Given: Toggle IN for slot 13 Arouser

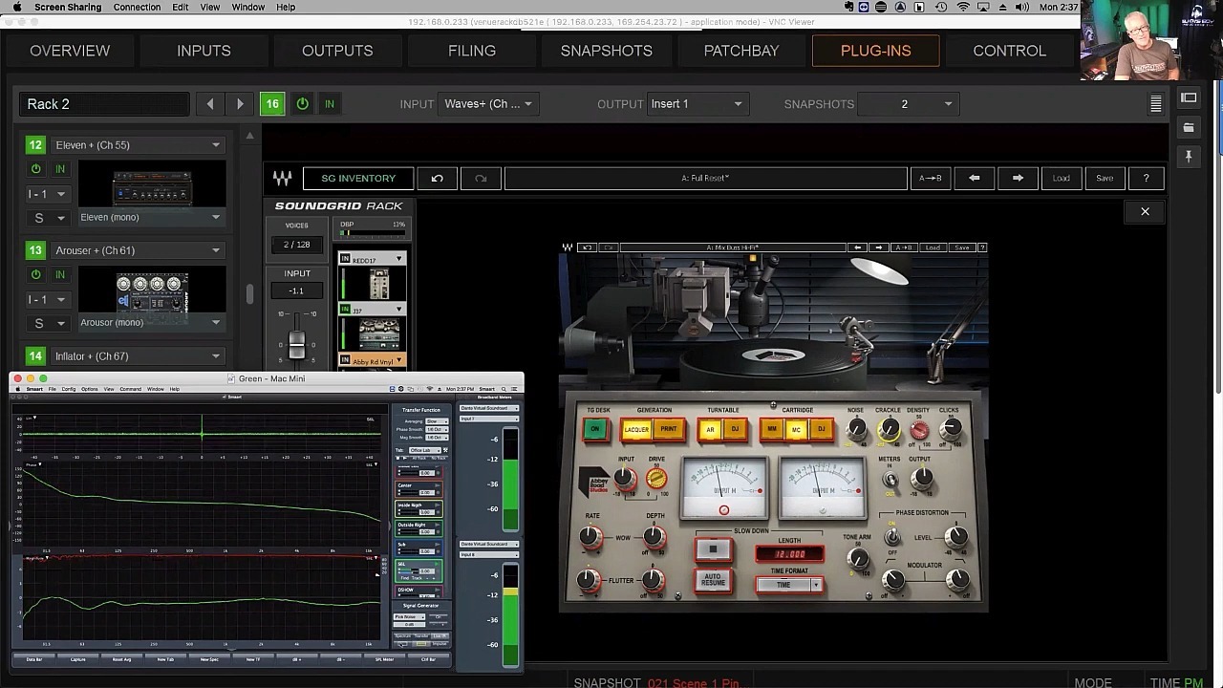Looking at the screenshot, I should pos(60,274).
